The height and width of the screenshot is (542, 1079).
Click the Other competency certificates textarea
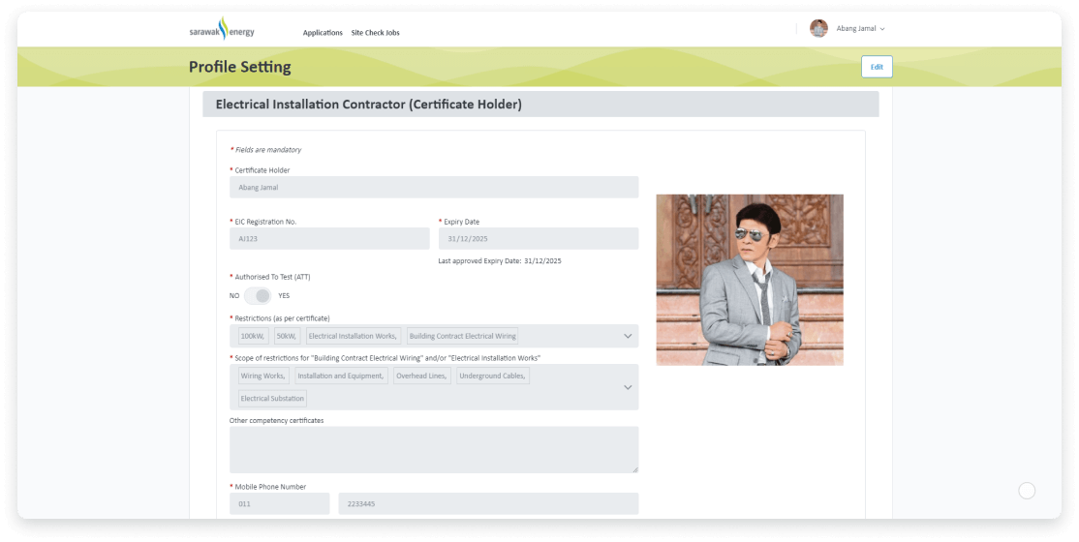click(434, 450)
